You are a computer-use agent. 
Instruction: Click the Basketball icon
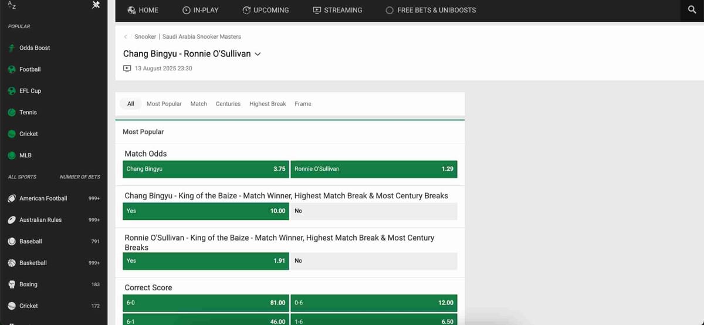(11, 263)
